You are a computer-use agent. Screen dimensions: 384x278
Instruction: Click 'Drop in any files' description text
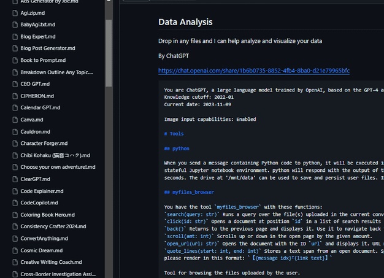click(x=240, y=41)
